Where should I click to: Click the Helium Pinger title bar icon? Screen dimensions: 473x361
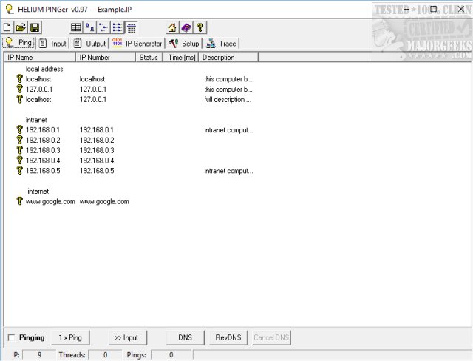(10, 9)
